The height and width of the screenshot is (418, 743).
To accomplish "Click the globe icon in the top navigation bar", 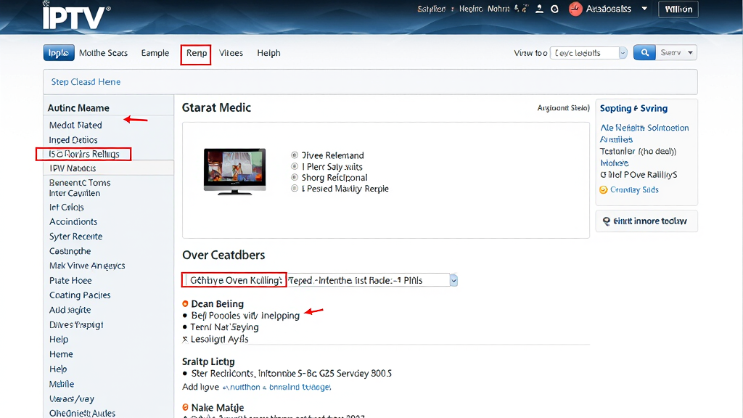I will (555, 9).
